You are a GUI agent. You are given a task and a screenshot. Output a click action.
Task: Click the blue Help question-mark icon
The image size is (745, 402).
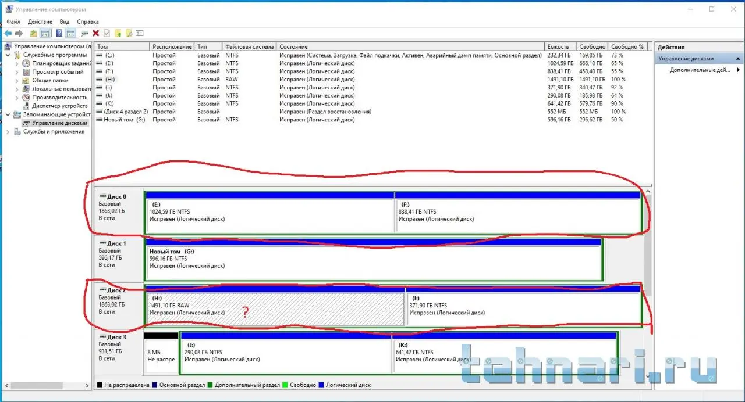[x=59, y=33]
